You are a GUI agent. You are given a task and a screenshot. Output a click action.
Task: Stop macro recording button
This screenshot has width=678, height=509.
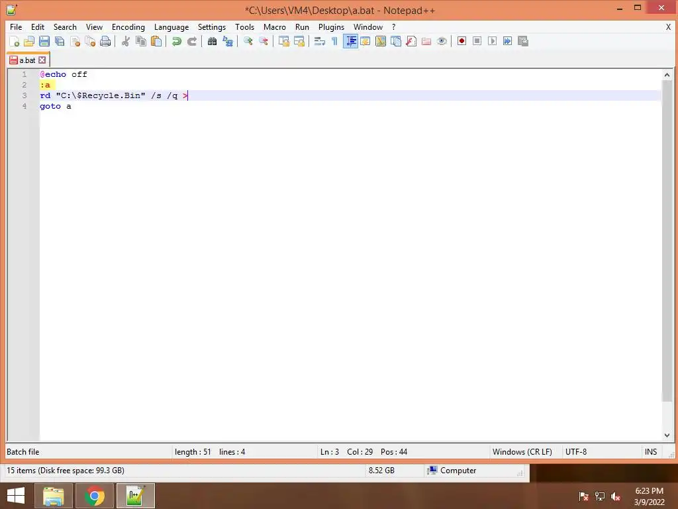point(477,41)
